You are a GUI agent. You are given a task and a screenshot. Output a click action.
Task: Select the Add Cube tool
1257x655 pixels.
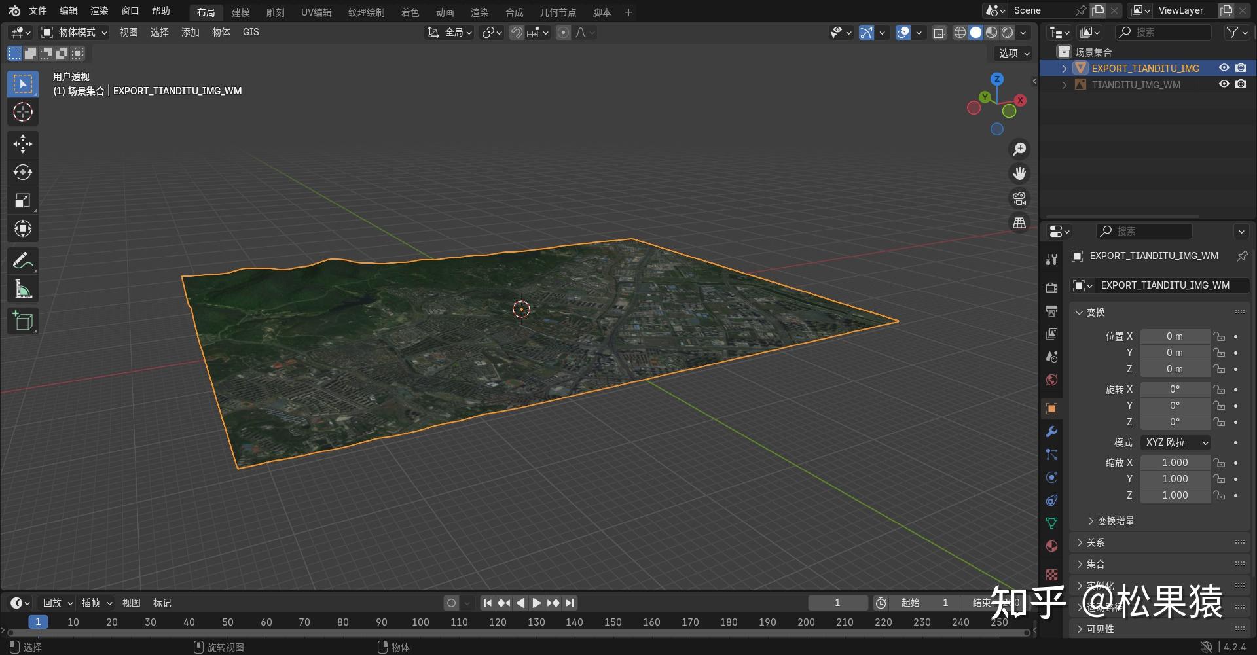pos(23,321)
